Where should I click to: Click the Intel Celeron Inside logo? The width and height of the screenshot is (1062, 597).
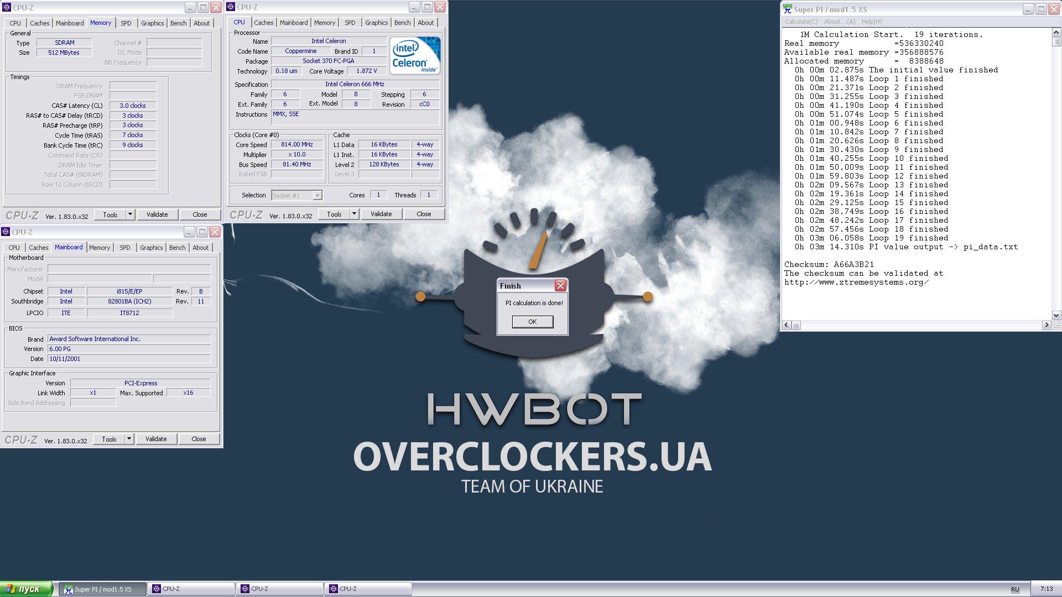(415, 55)
